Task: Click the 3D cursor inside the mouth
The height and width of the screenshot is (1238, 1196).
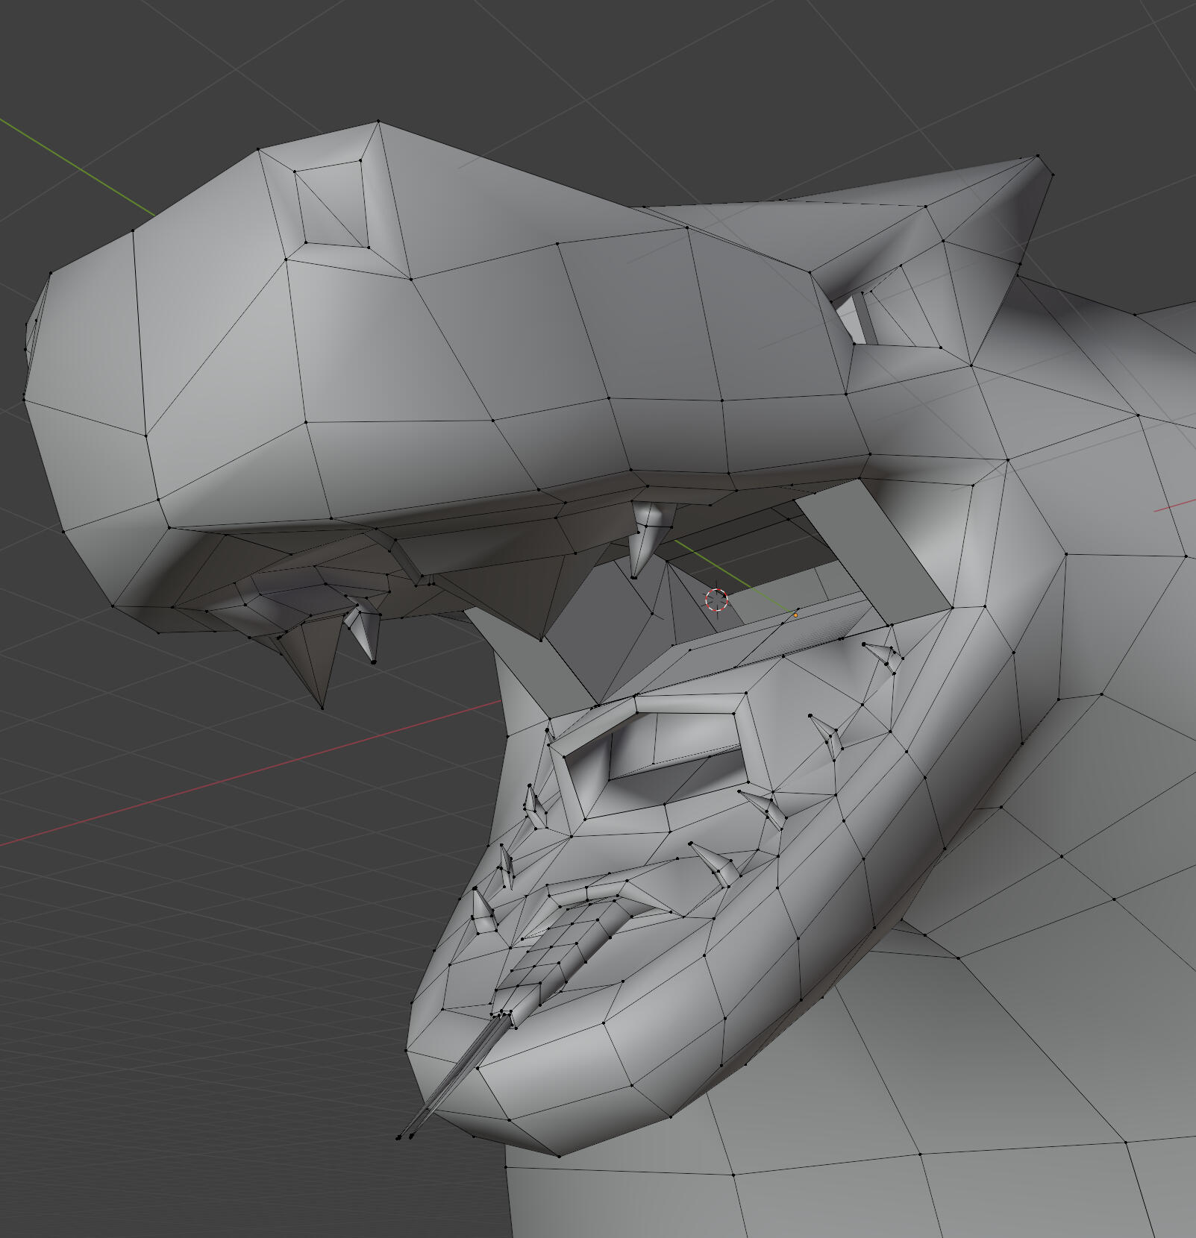Action: [x=716, y=599]
